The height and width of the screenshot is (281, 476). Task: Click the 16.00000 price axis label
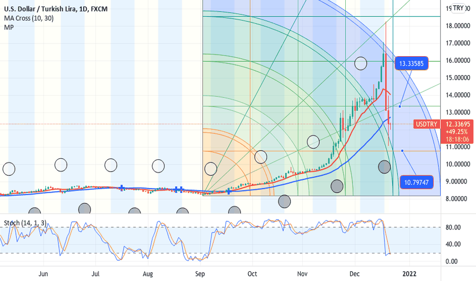point(458,60)
